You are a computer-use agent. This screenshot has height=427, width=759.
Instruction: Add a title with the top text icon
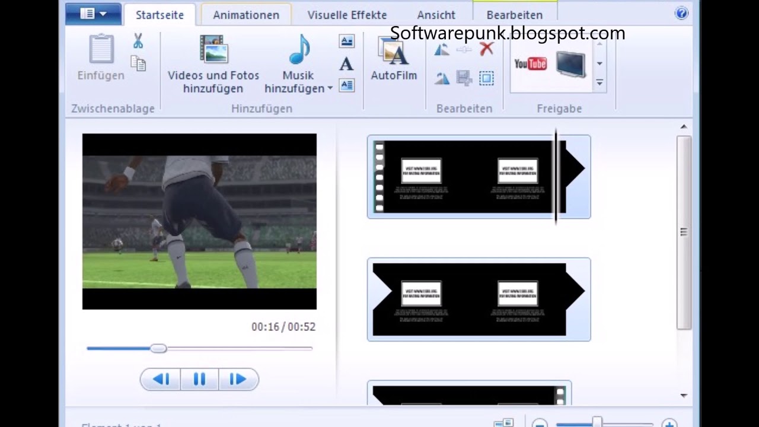[x=347, y=41]
